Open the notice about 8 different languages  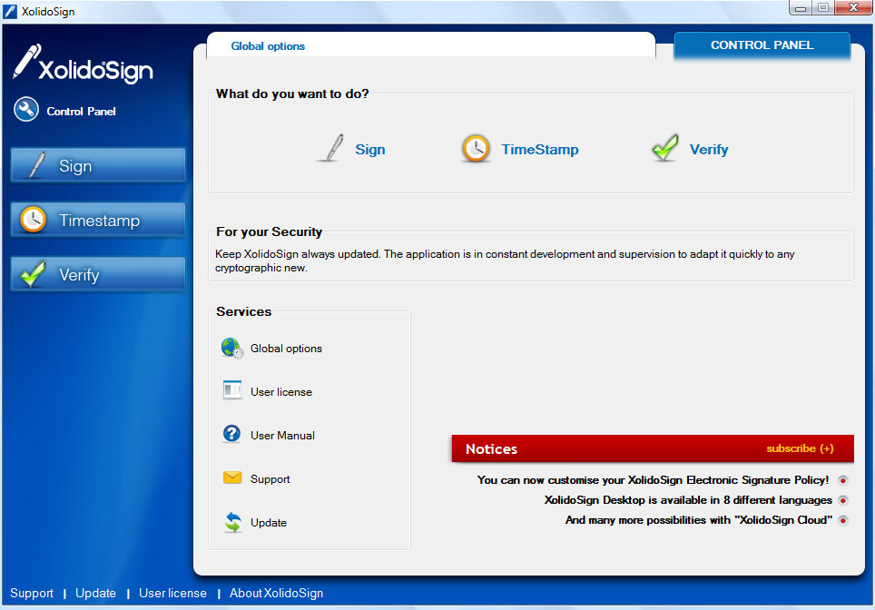click(688, 500)
